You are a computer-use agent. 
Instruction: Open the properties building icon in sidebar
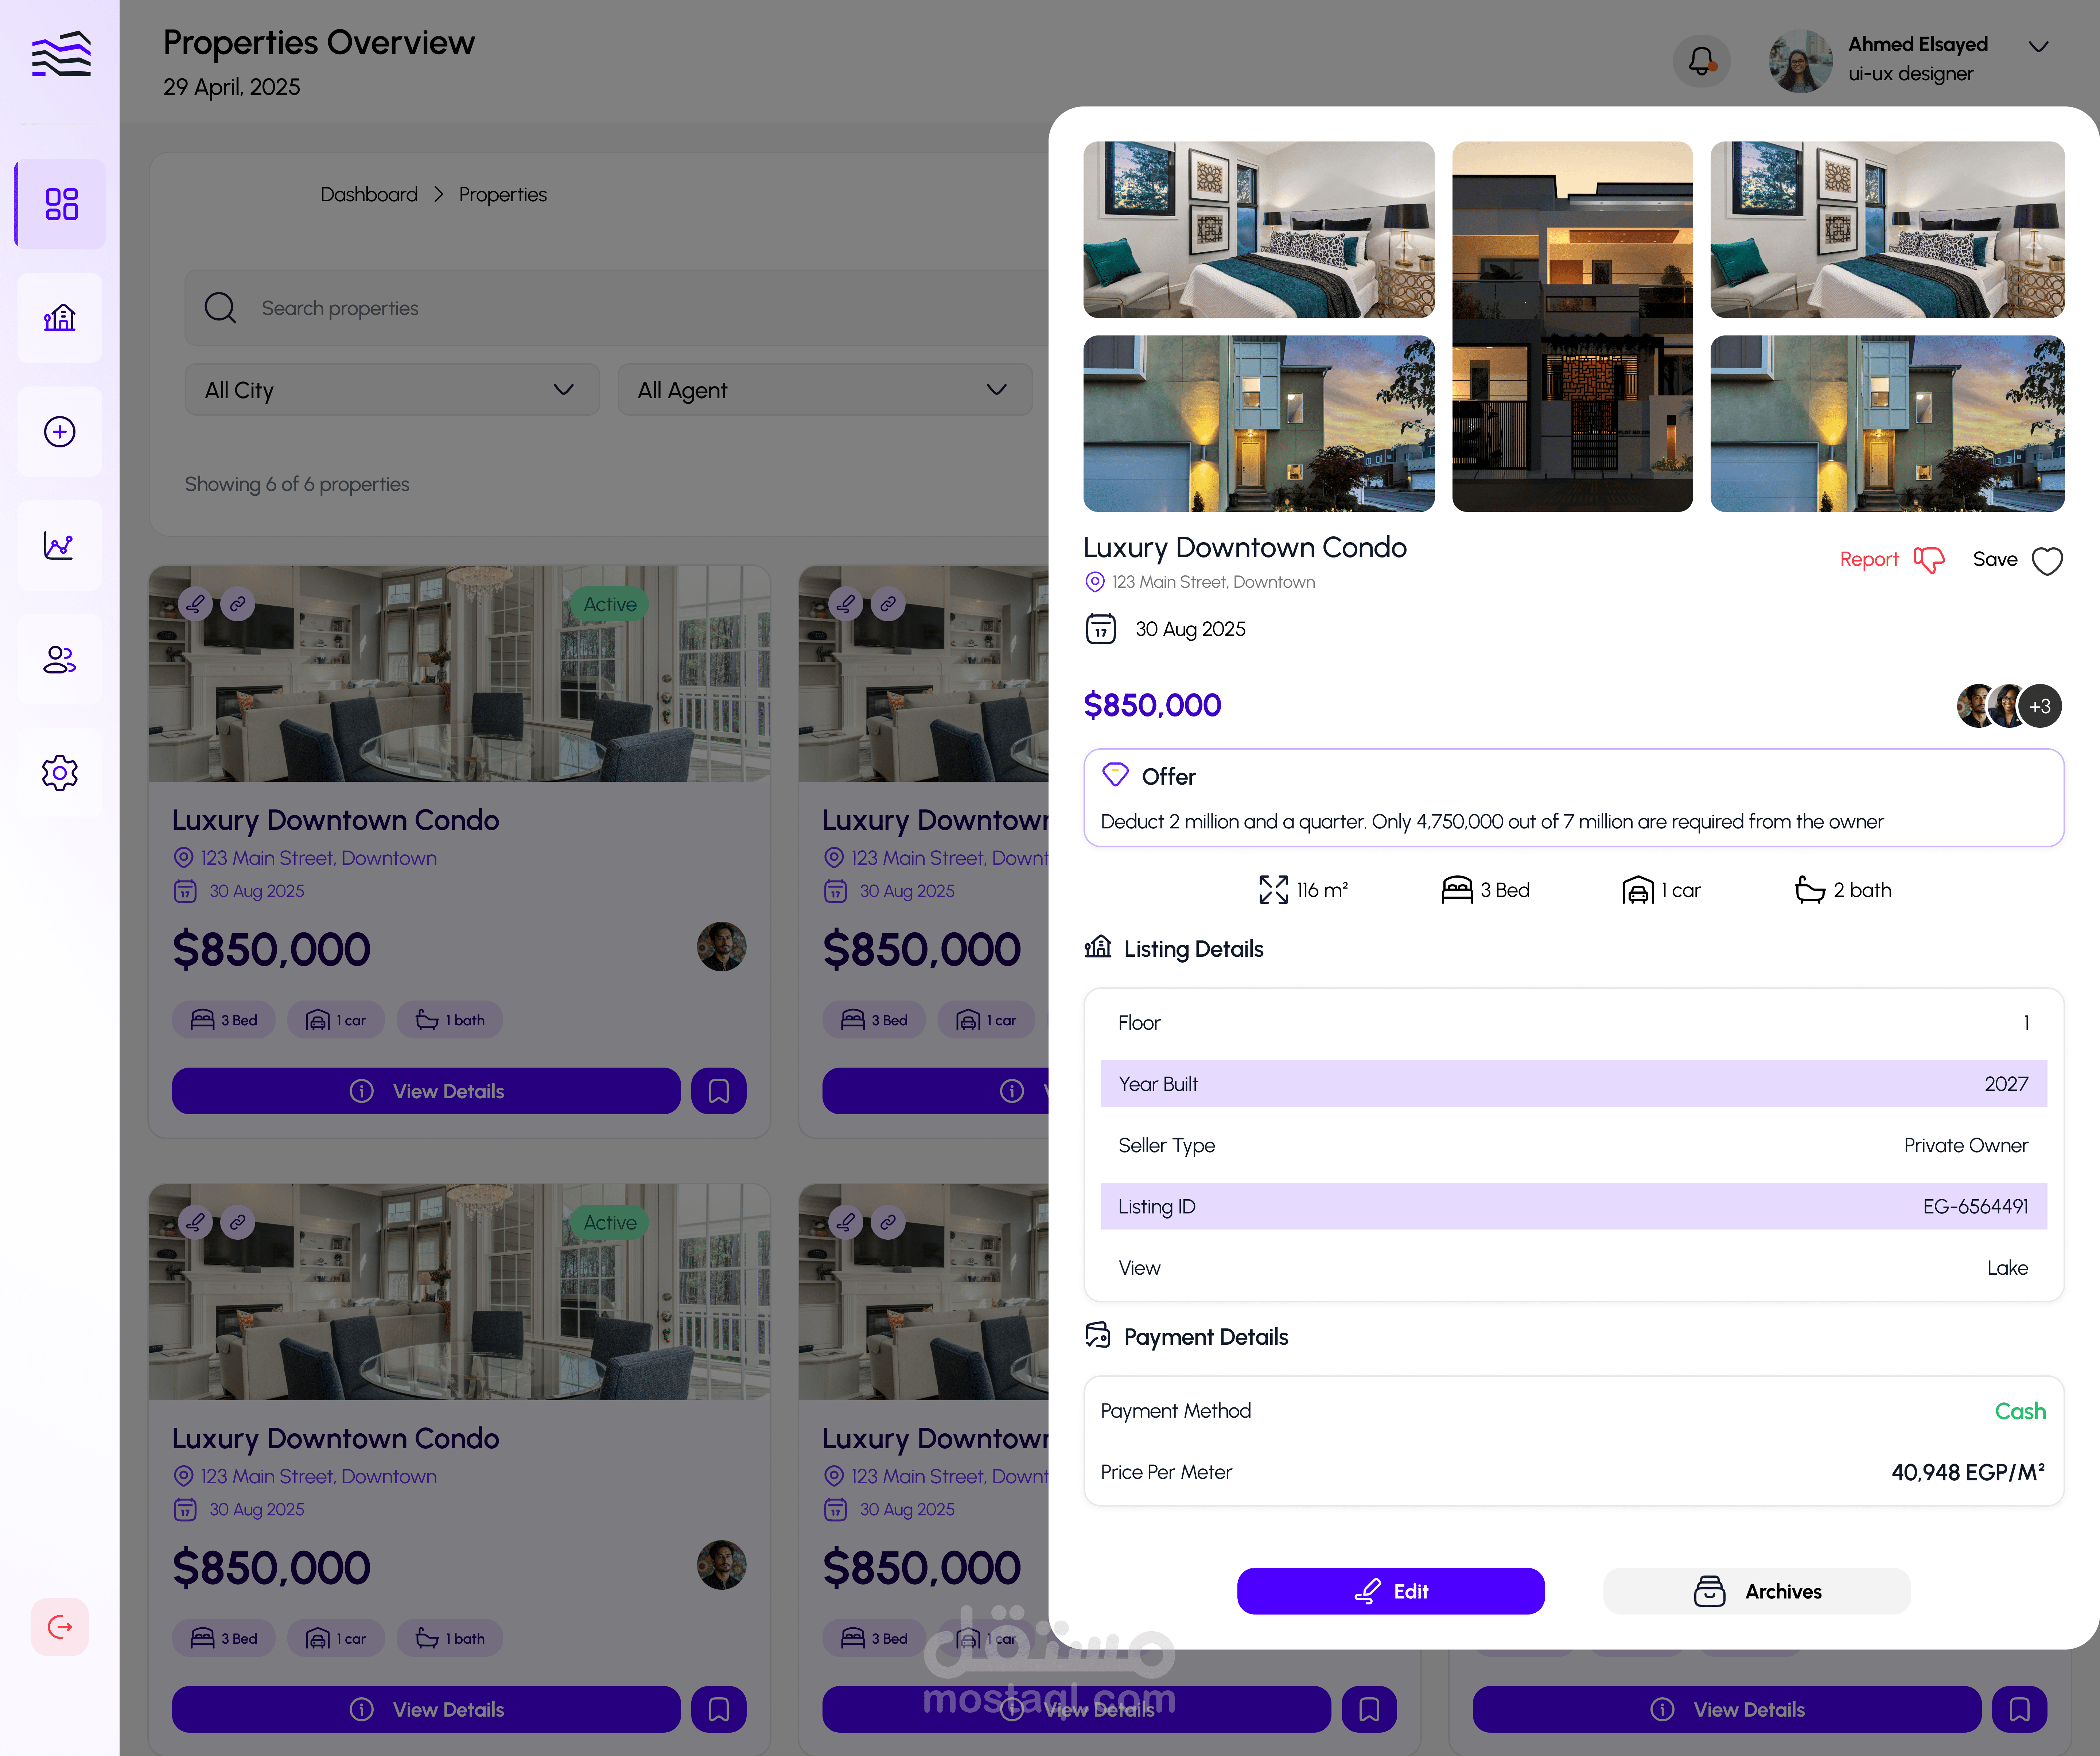(x=60, y=318)
